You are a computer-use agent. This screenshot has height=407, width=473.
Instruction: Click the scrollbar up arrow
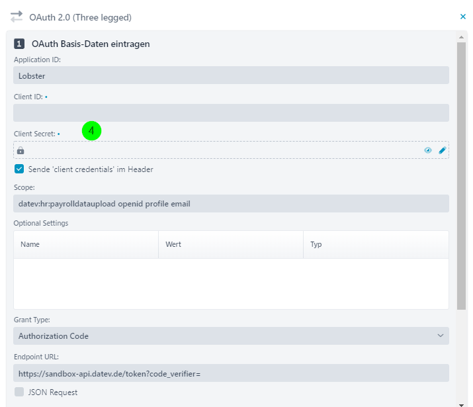click(461, 37)
